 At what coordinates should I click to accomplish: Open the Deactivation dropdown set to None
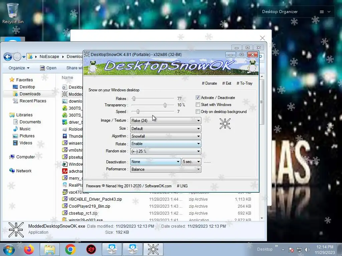pyautogui.click(x=155, y=162)
